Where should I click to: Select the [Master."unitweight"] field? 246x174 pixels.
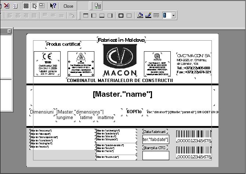coord(116,130)
